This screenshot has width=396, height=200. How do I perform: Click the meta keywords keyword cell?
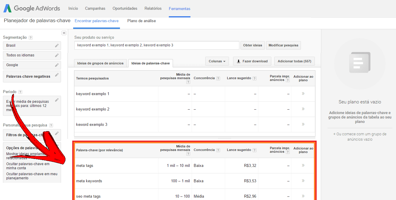89,181
